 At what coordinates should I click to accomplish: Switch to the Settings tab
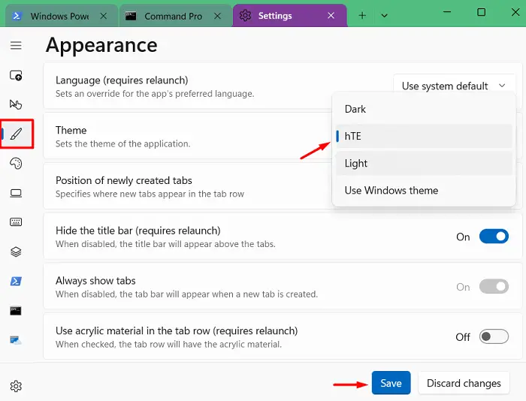pyautogui.click(x=290, y=16)
